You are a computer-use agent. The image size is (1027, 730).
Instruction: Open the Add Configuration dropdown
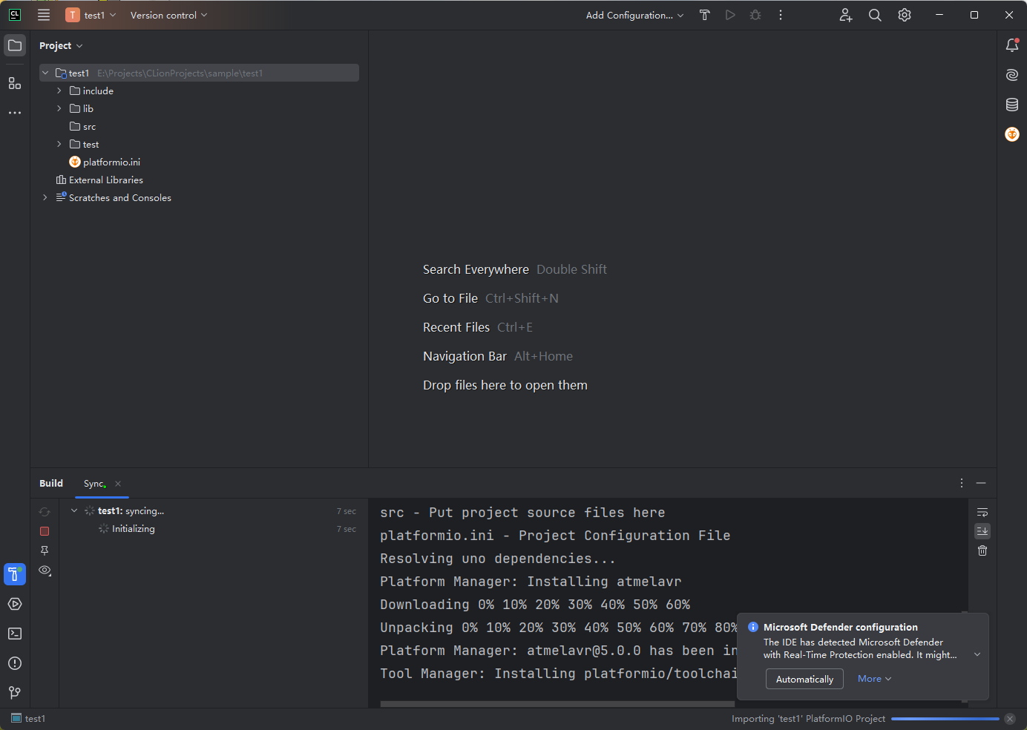(x=634, y=15)
